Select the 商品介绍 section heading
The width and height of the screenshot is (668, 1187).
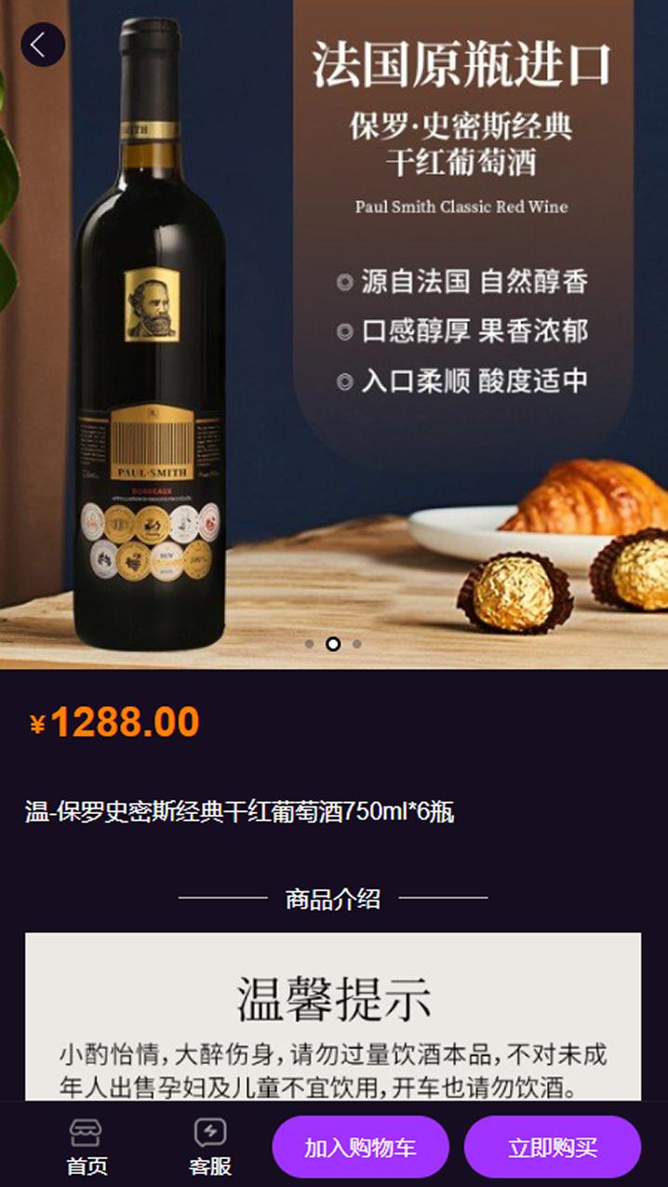point(333,899)
